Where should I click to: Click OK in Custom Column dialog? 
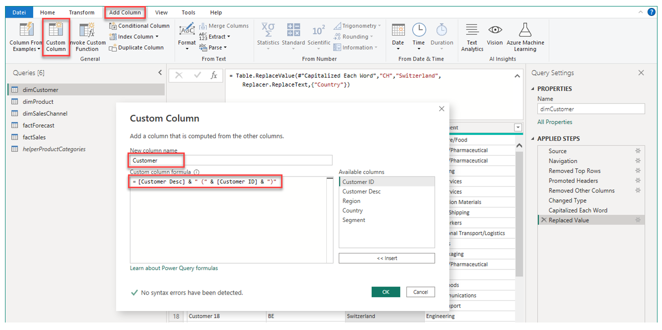pyautogui.click(x=386, y=292)
